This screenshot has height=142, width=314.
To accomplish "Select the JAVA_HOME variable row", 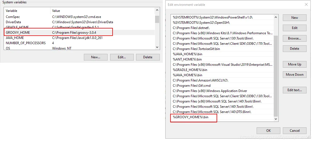I will click(x=79, y=38).
